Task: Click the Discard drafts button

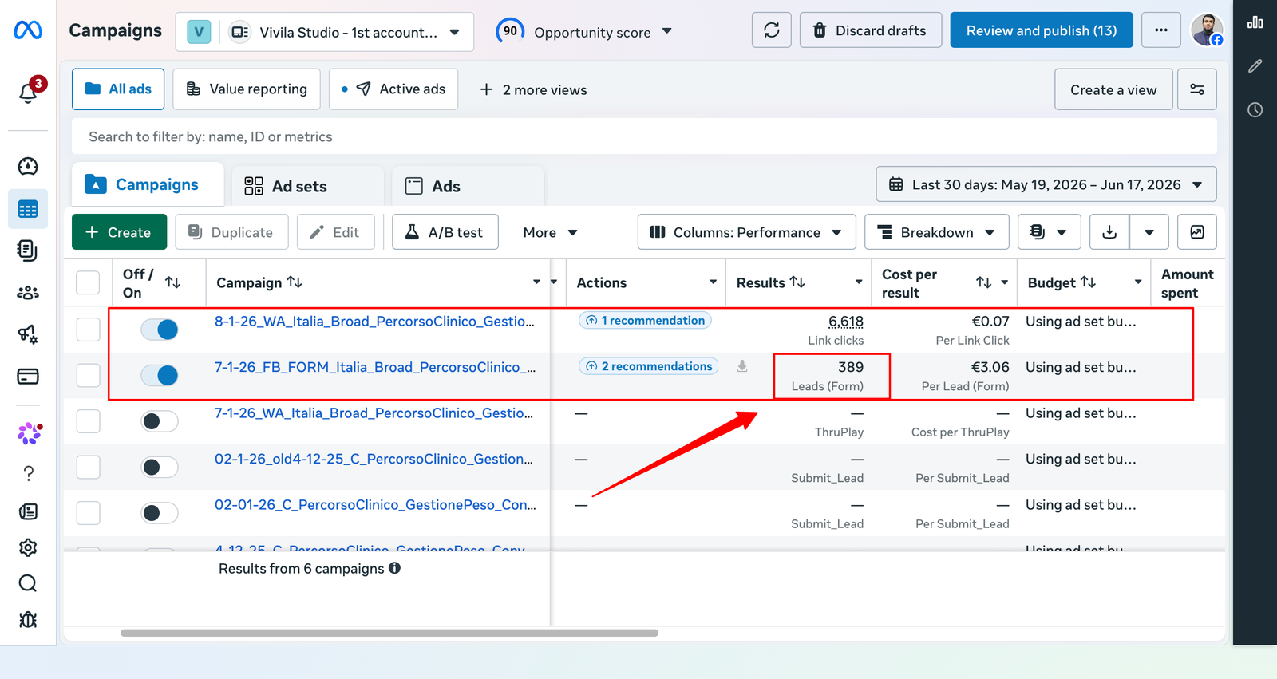Action: click(871, 30)
